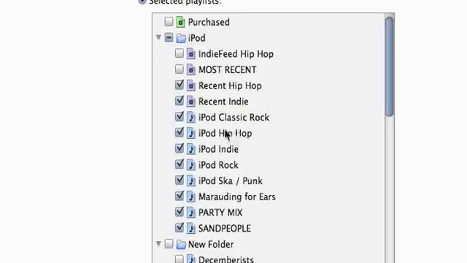The width and height of the screenshot is (467, 263).
Task: Uncheck the iPod Hip Hop checkbox
Action: pyautogui.click(x=180, y=132)
